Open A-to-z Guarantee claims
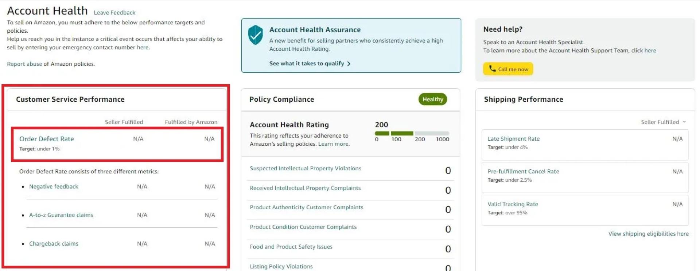The image size is (700, 271). coord(61,215)
